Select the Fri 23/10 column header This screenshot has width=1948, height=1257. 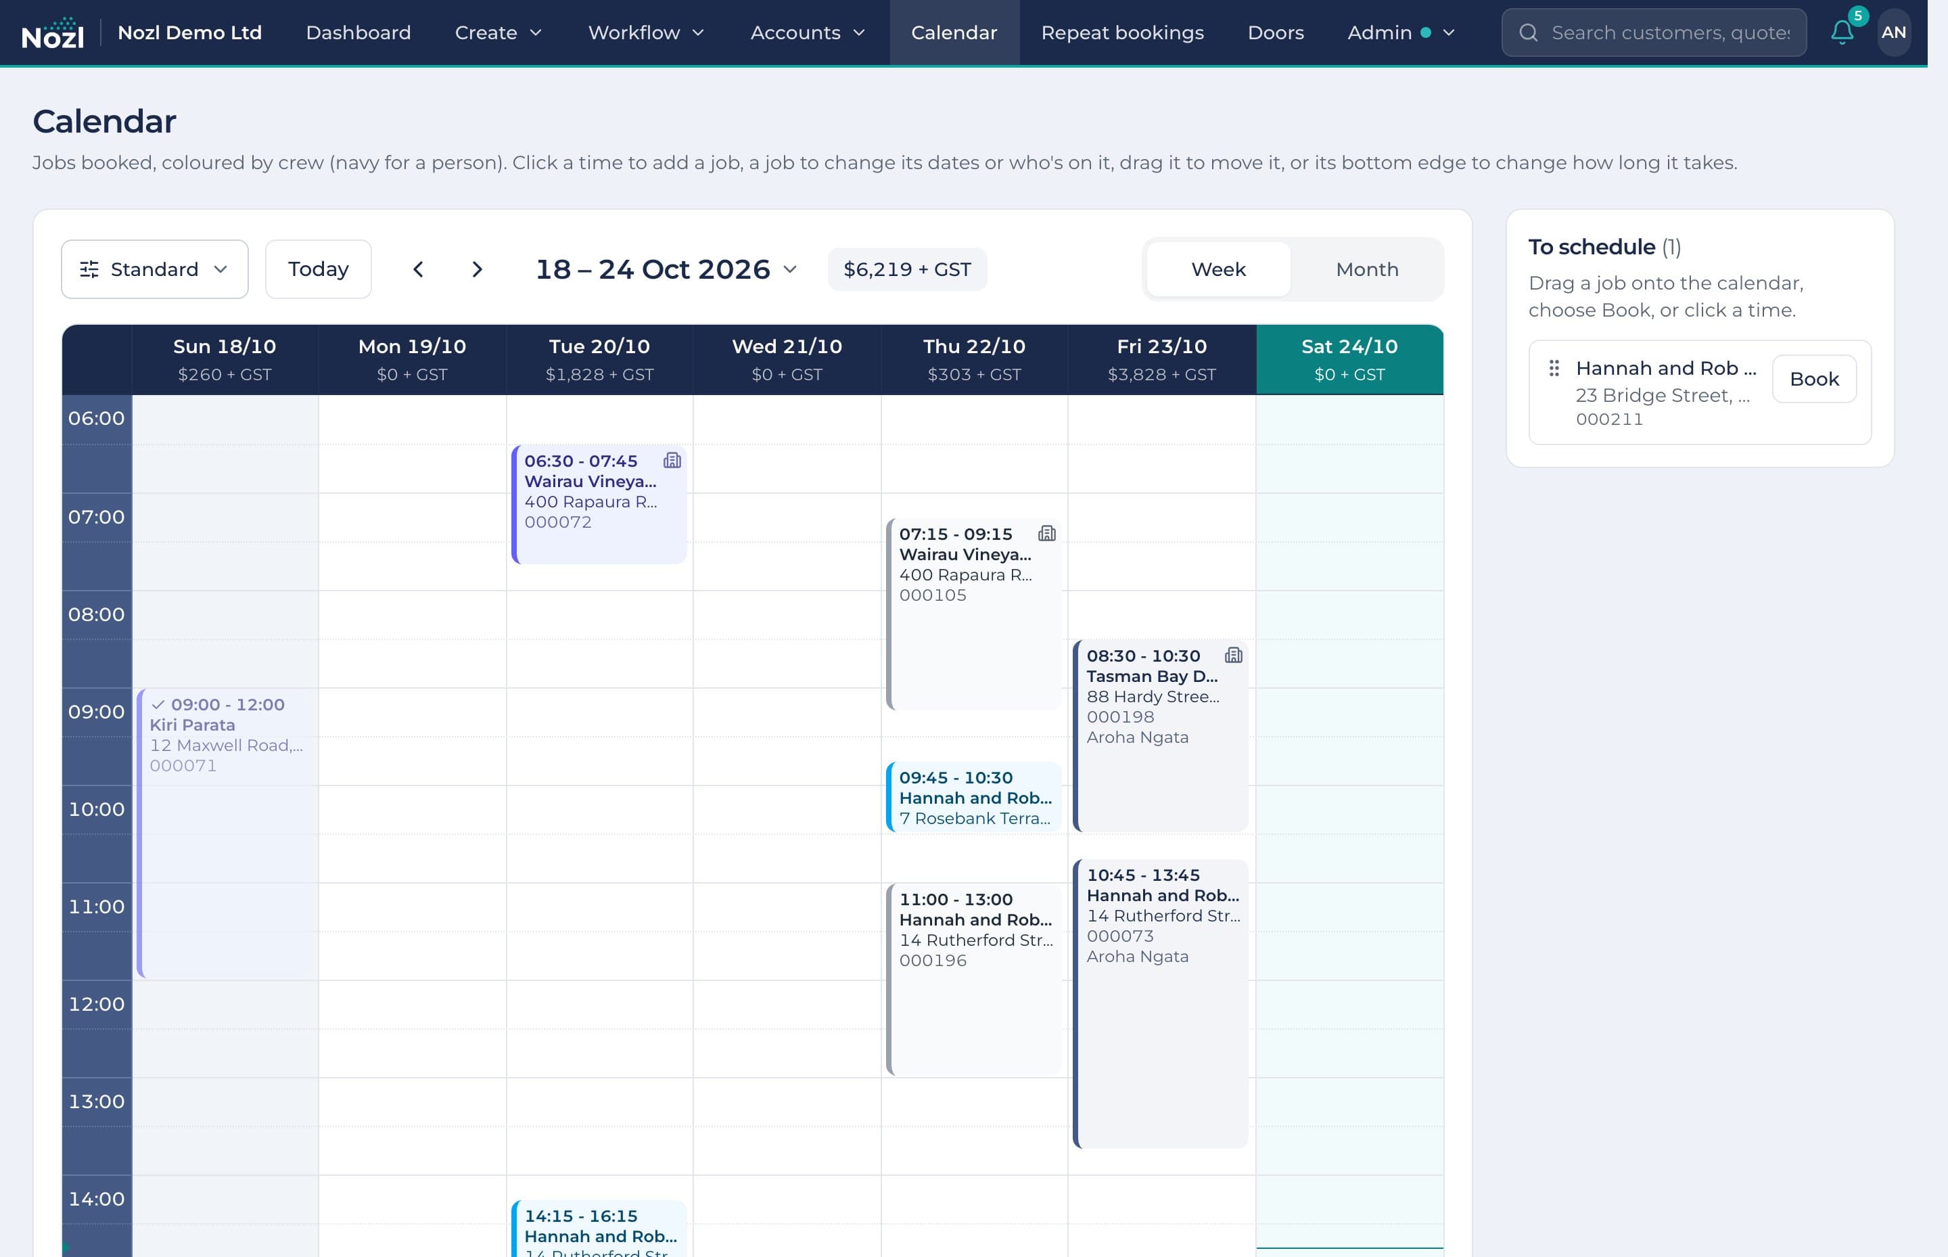pyautogui.click(x=1161, y=359)
